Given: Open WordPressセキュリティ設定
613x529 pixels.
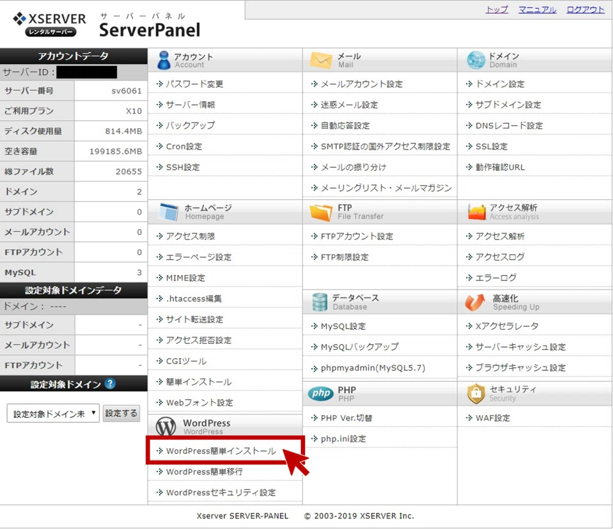Looking at the screenshot, I should (221, 493).
